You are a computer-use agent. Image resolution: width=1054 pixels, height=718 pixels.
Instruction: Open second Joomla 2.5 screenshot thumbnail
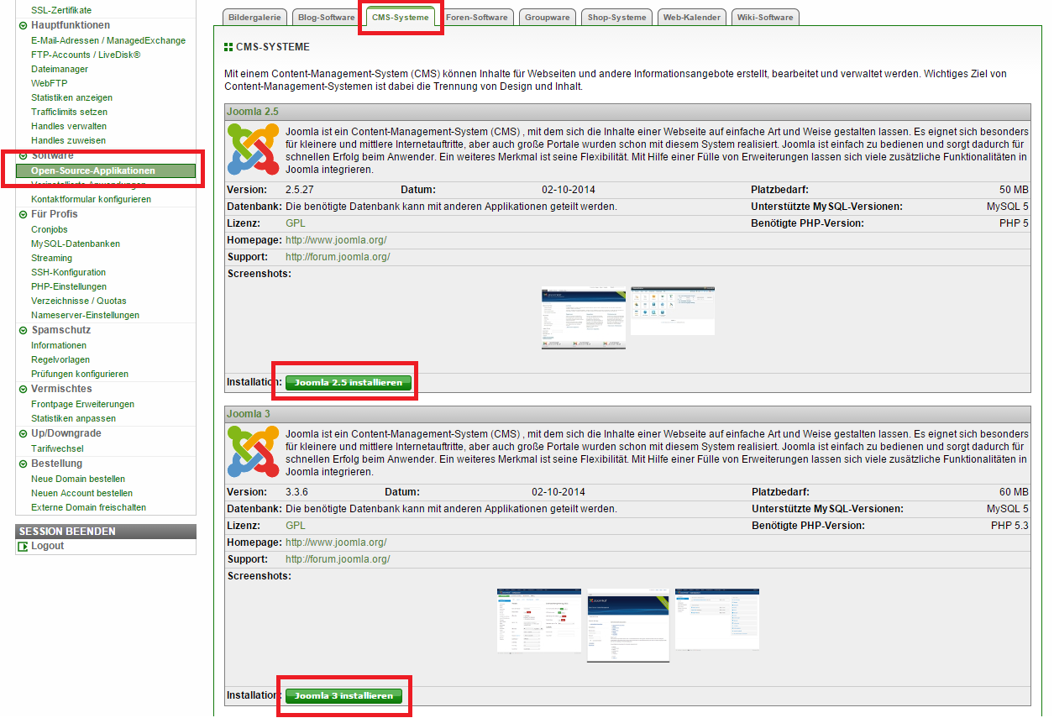click(x=673, y=311)
